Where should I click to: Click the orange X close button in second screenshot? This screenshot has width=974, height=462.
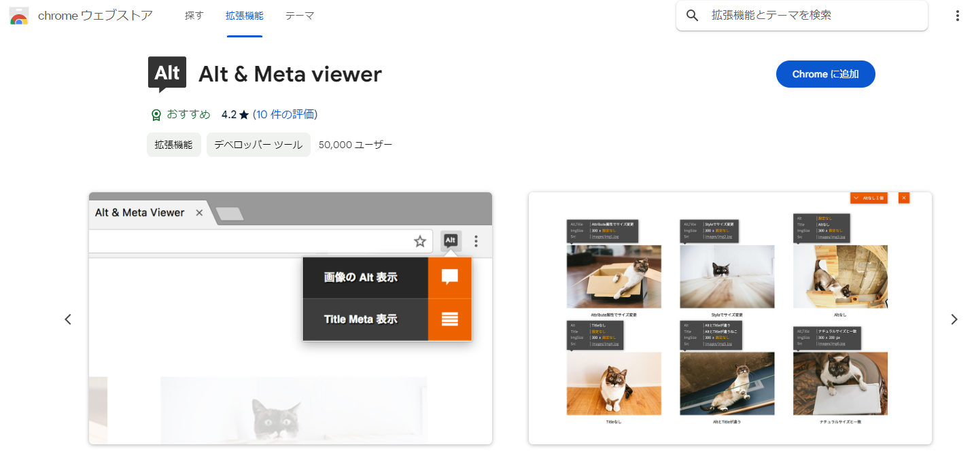click(903, 198)
